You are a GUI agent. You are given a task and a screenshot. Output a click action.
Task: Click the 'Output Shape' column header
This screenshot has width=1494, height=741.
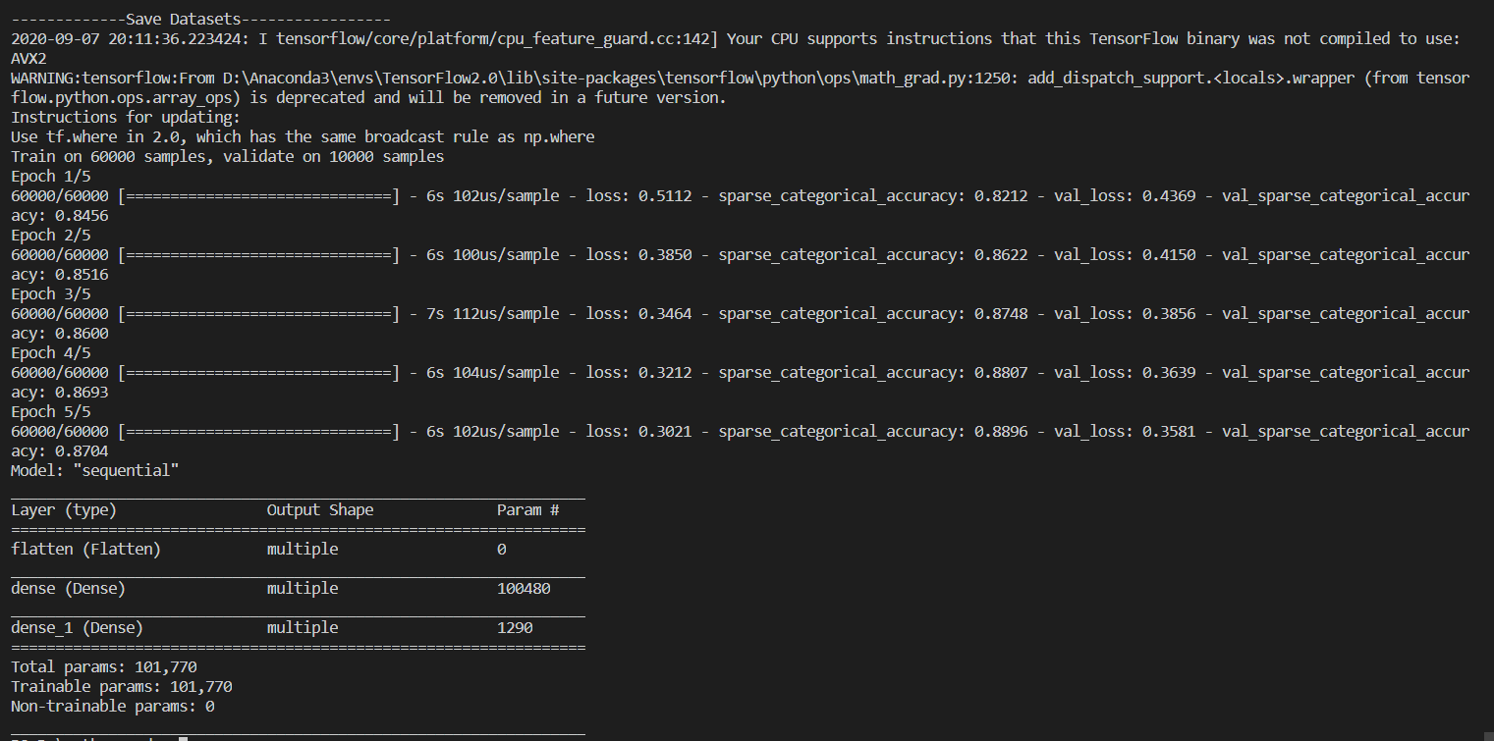pos(320,510)
